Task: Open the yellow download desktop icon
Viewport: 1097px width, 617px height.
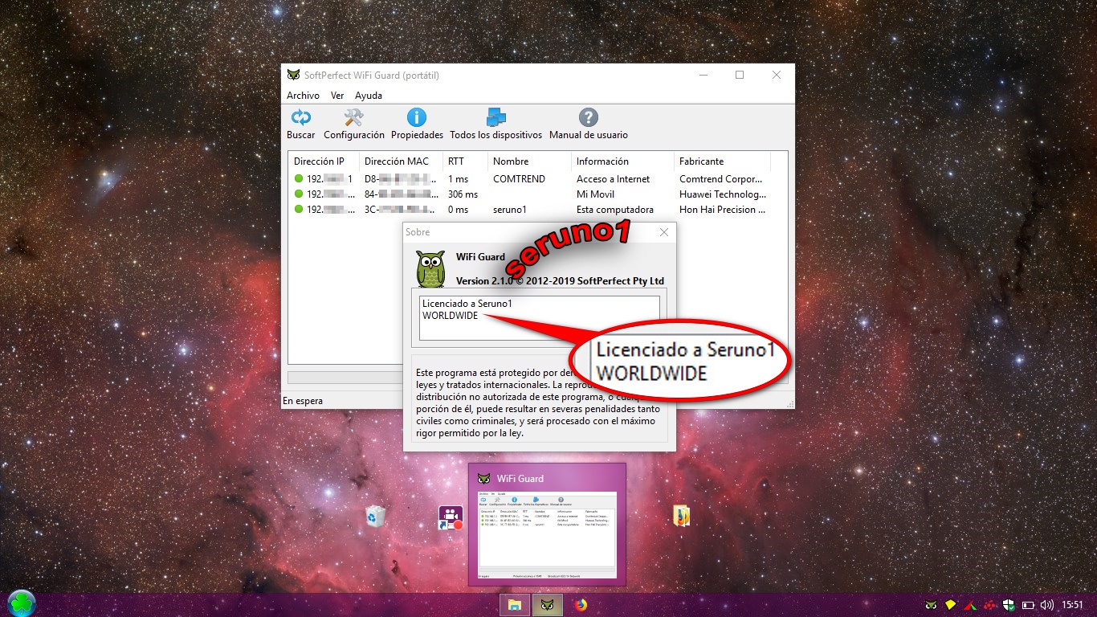Action: click(681, 515)
